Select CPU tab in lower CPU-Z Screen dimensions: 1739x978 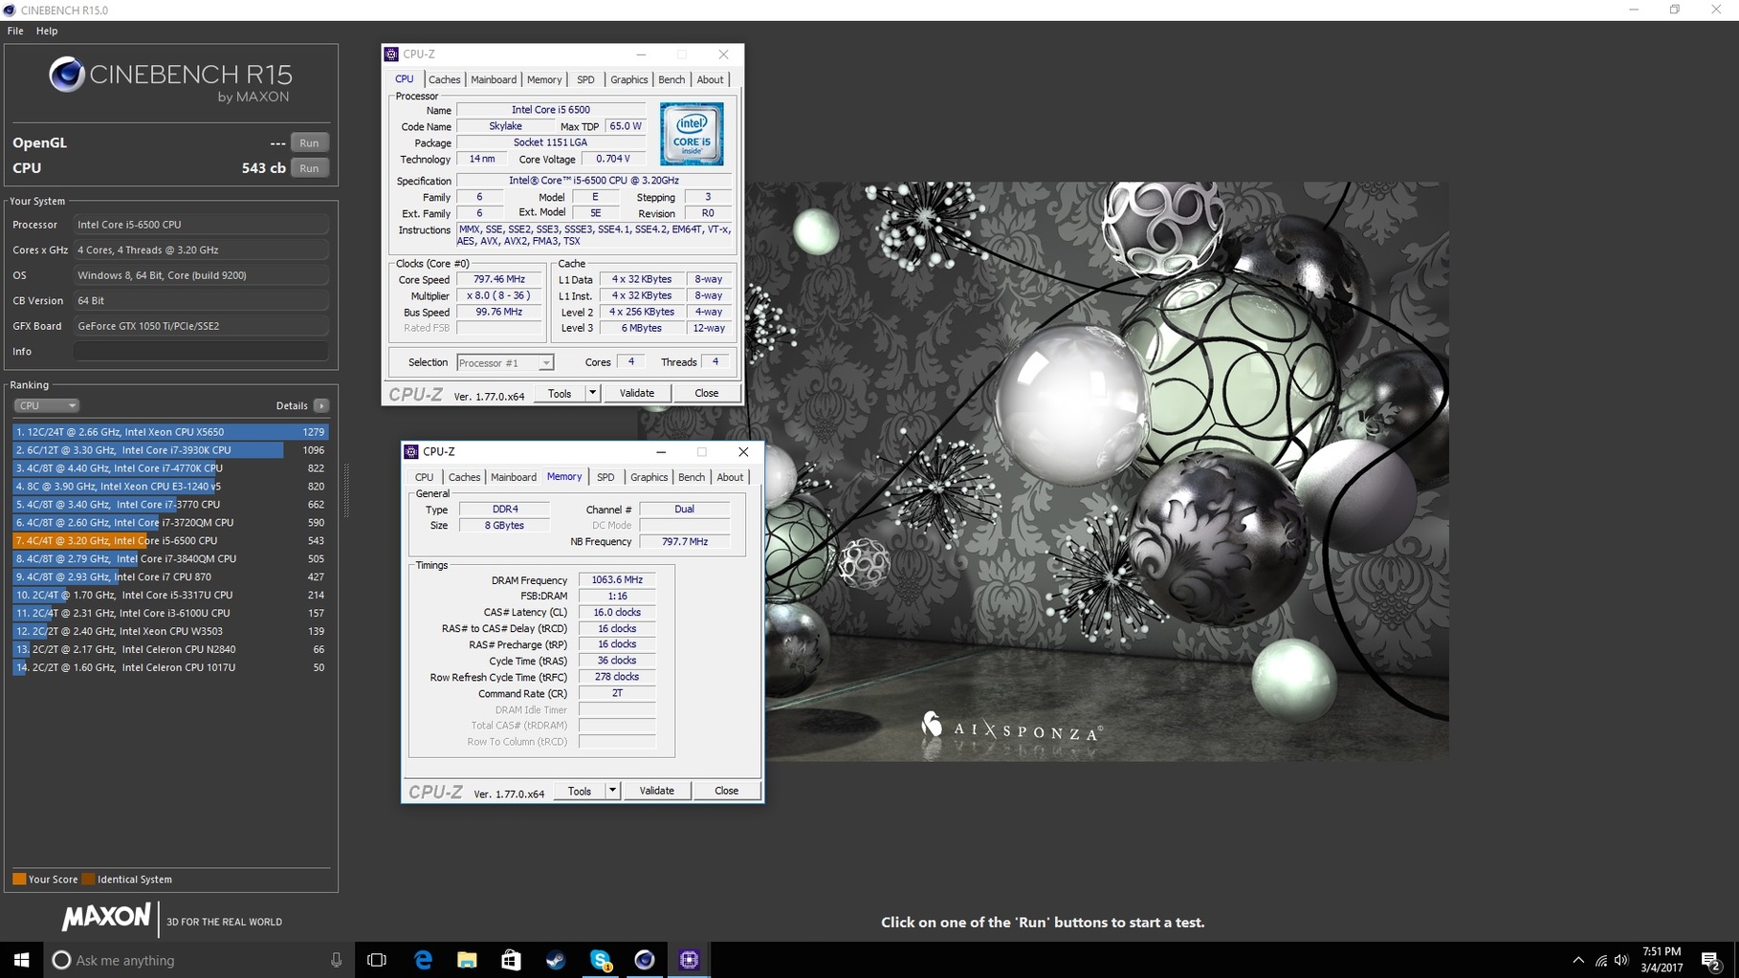[424, 477]
